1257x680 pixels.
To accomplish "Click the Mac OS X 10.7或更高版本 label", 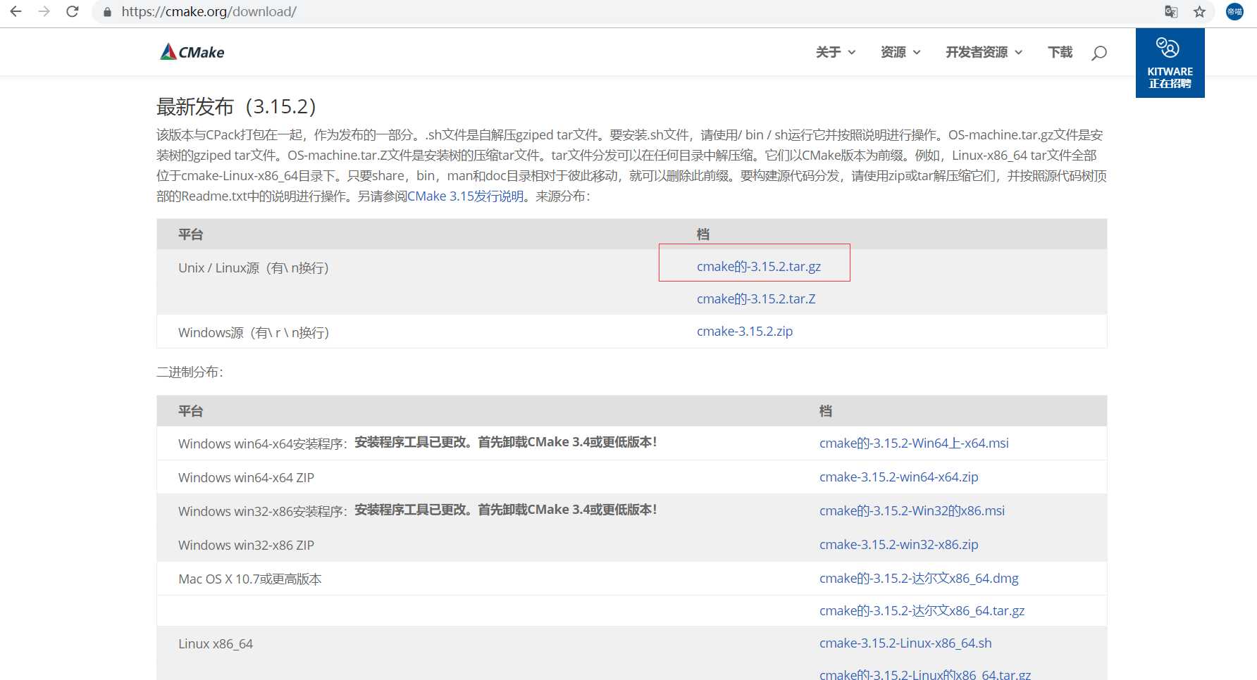I will (249, 579).
